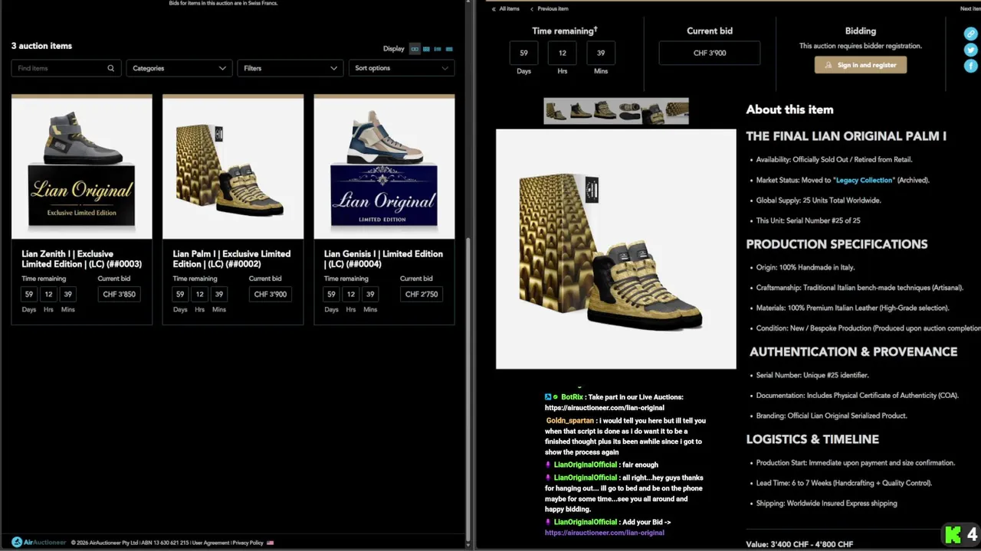981x551 pixels.
Task: Click the AirAuctioneer logo in the footer
Action: pos(39,543)
